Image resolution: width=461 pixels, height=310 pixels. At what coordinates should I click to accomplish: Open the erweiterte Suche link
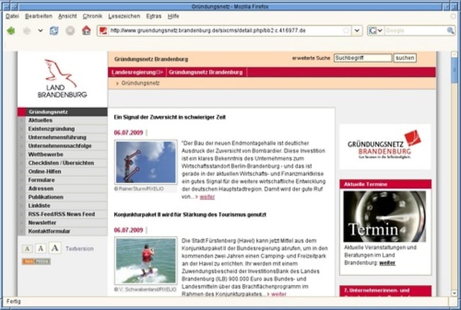pyautogui.click(x=311, y=58)
